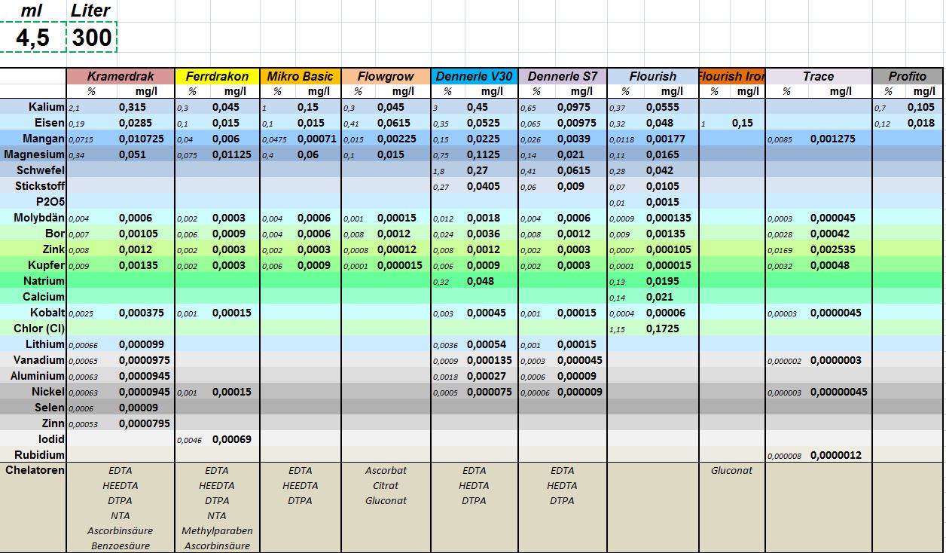Click the Kobalt row label

tap(47, 313)
